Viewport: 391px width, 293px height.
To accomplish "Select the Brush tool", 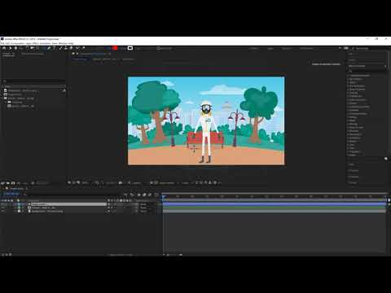I will tap(61, 48).
